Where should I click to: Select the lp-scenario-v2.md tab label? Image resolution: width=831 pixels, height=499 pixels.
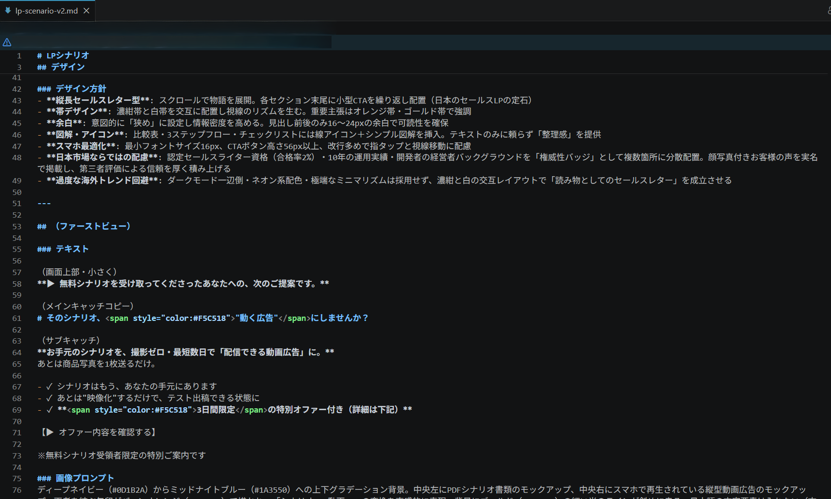point(46,11)
